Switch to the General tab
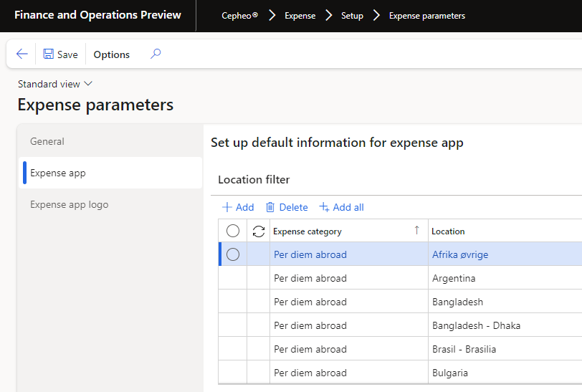This screenshot has width=582, height=392. coord(47,141)
